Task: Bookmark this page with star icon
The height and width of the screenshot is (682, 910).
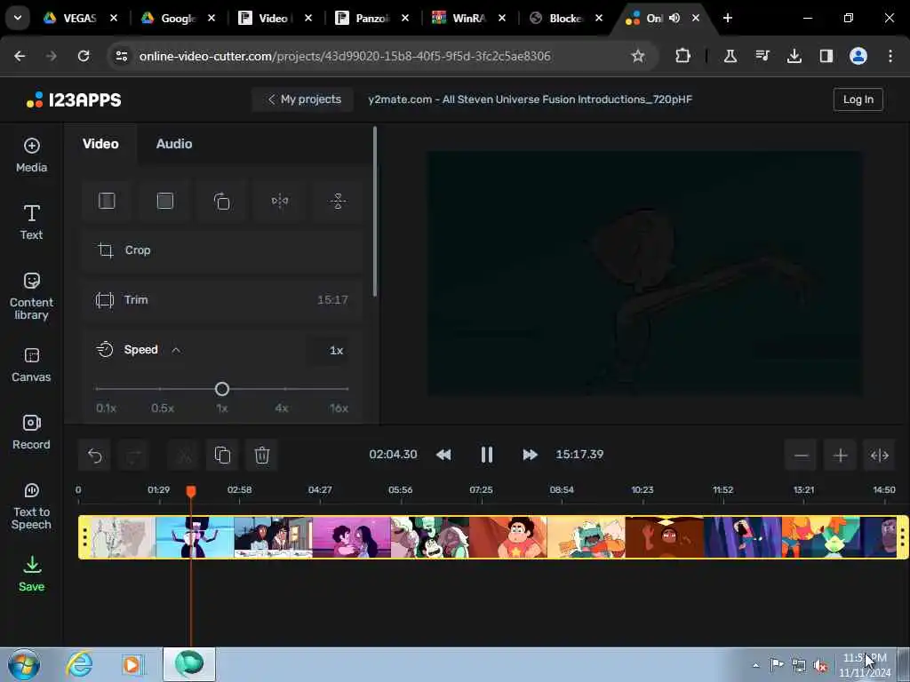Action: (638, 56)
